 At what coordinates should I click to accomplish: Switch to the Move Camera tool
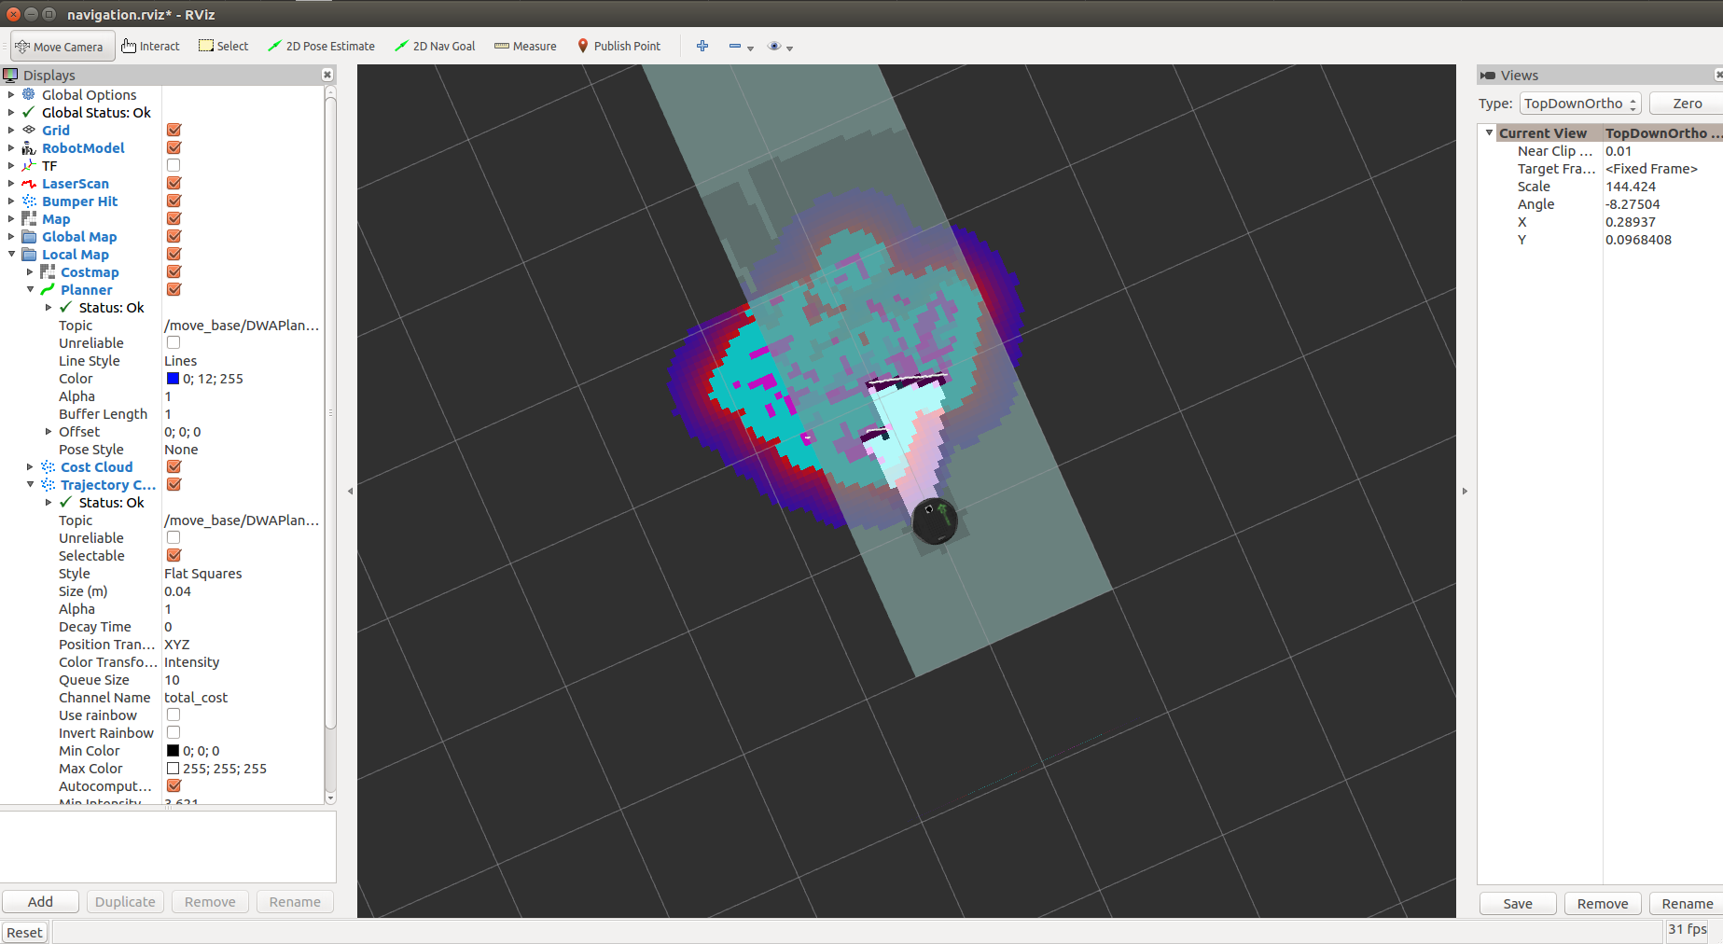tap(62, 45)
